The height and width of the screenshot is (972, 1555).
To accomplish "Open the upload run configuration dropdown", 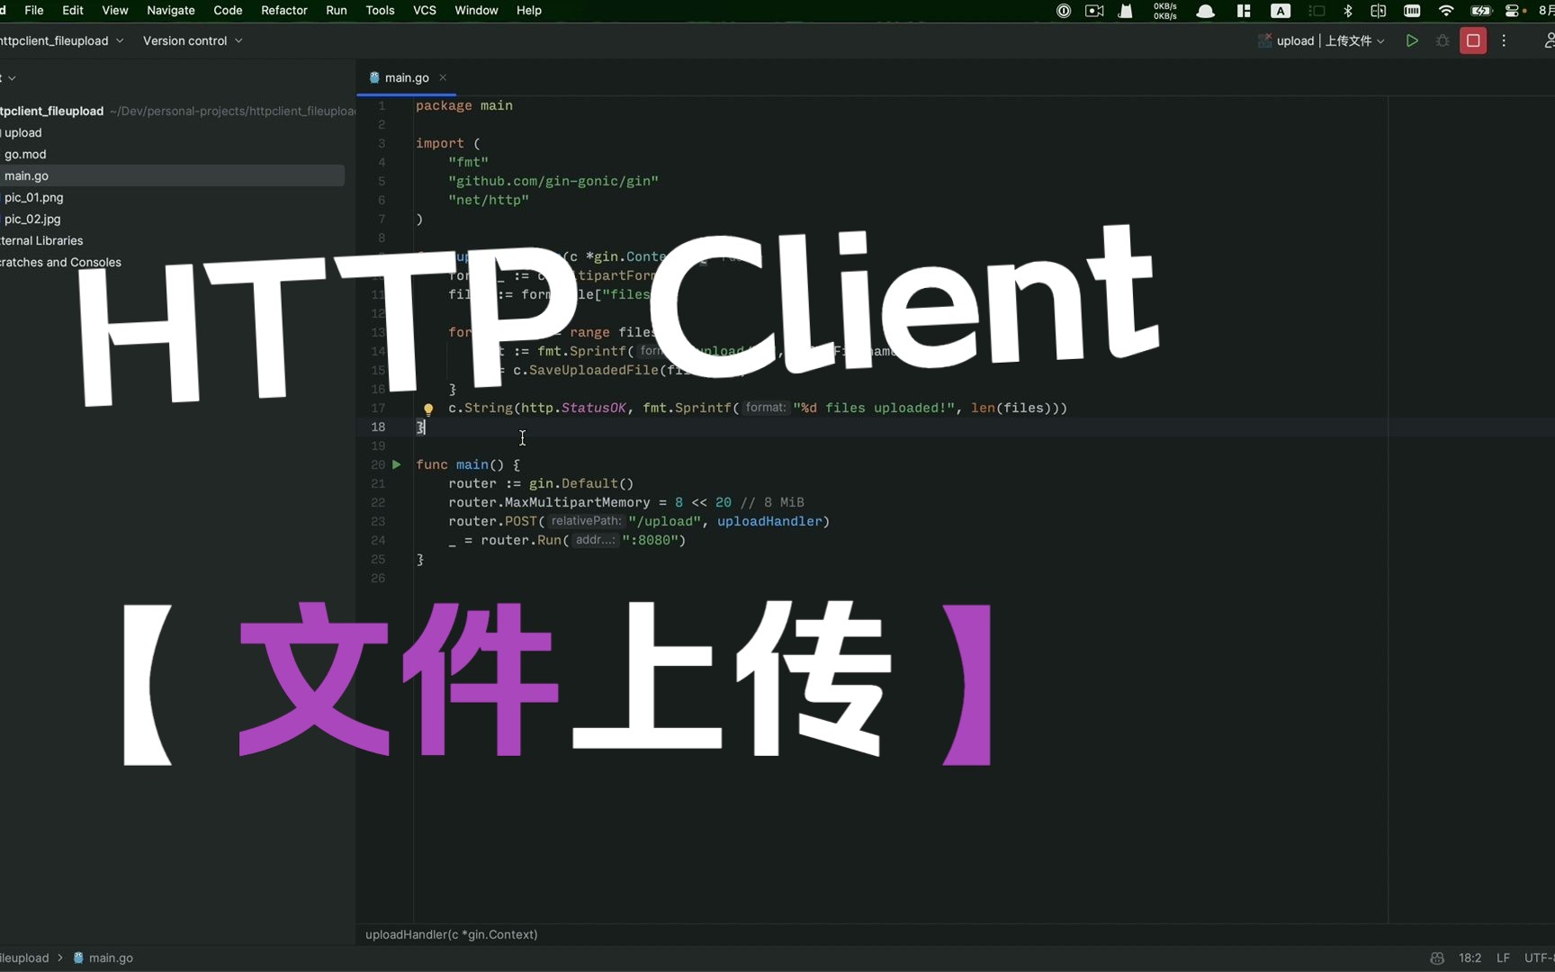I will tap(1320, 40).
